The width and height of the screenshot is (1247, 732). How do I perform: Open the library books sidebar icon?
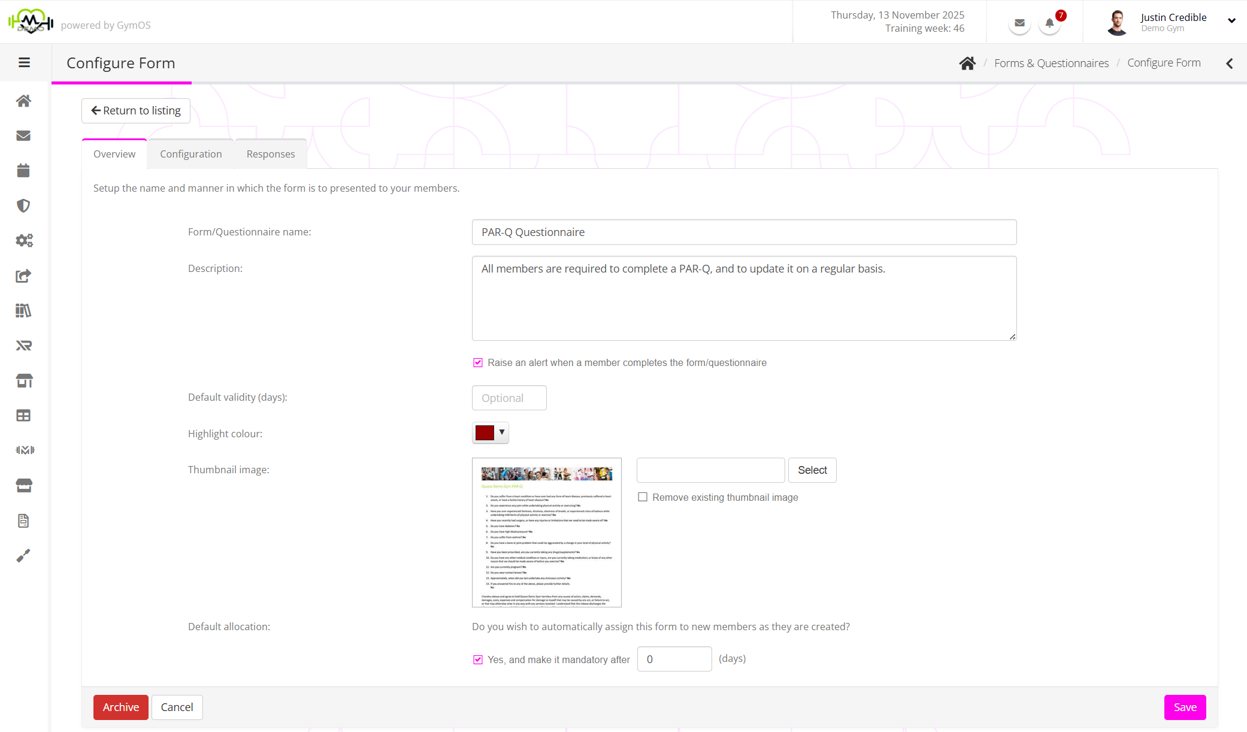pyautogui.click(x=23, y=310)
